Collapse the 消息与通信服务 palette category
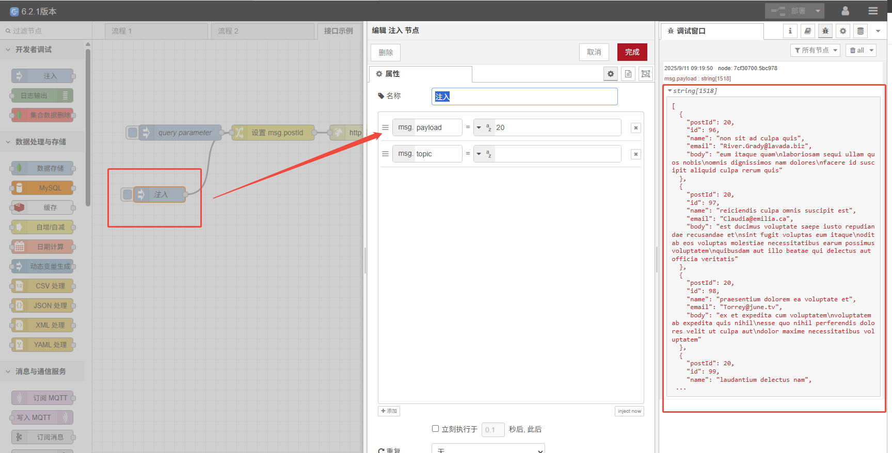Viewport: 892px width, 453px height. (43, 371)
